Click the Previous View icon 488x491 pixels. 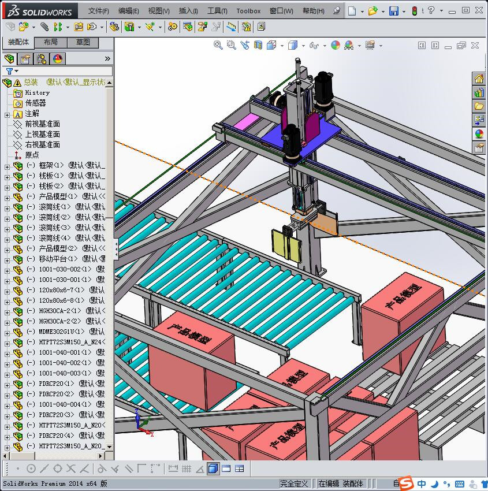(x=245, y=46)
